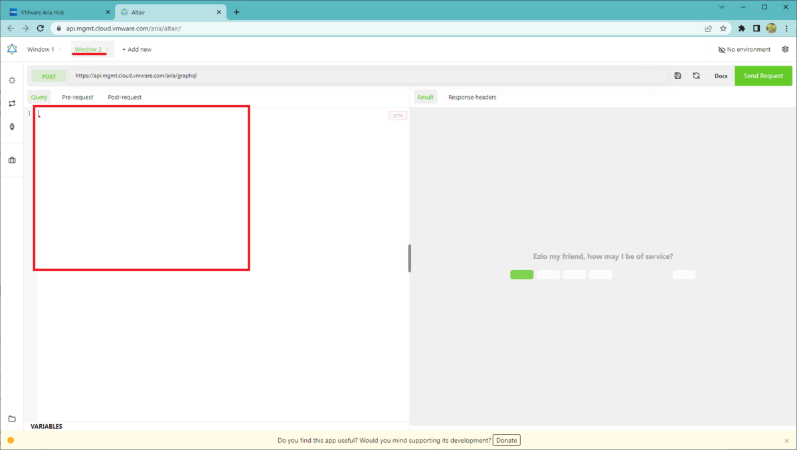The width and height of the screenshot is (797, 450).
Task: Open the collections folder icon at sidebar bottom
Action: coord(12,419)
